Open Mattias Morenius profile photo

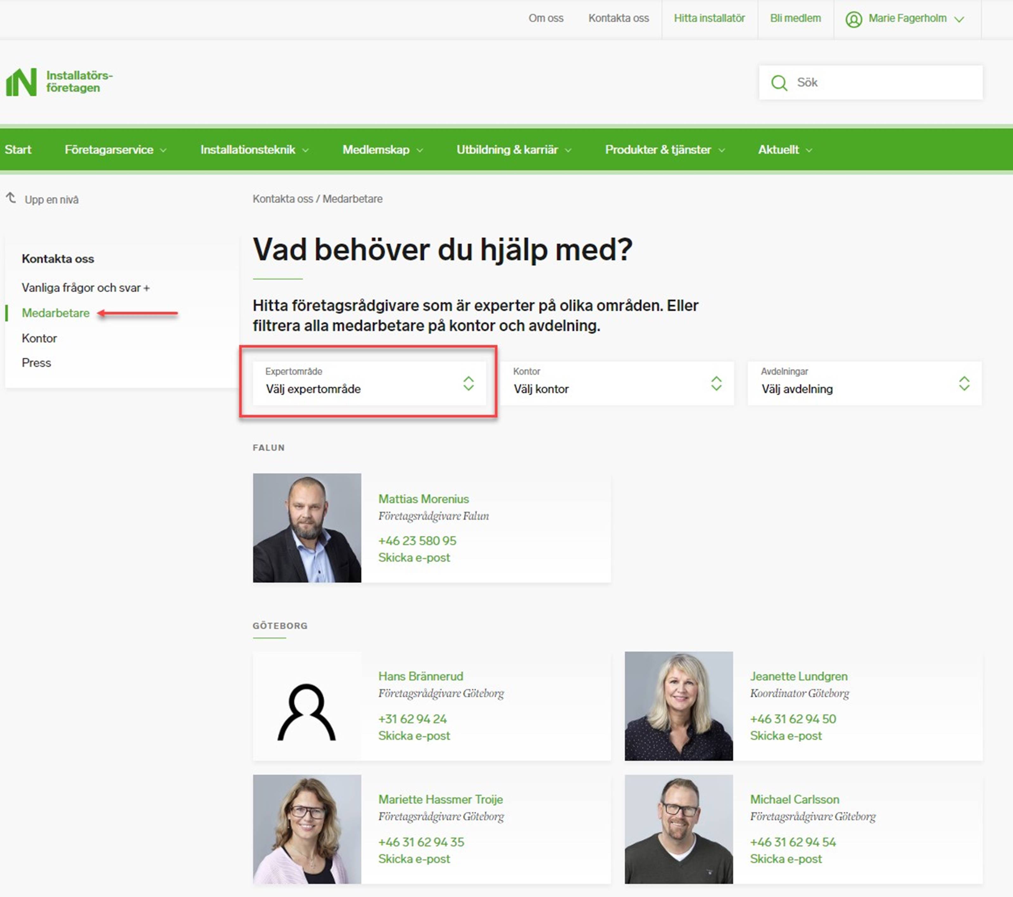[307, 527]
